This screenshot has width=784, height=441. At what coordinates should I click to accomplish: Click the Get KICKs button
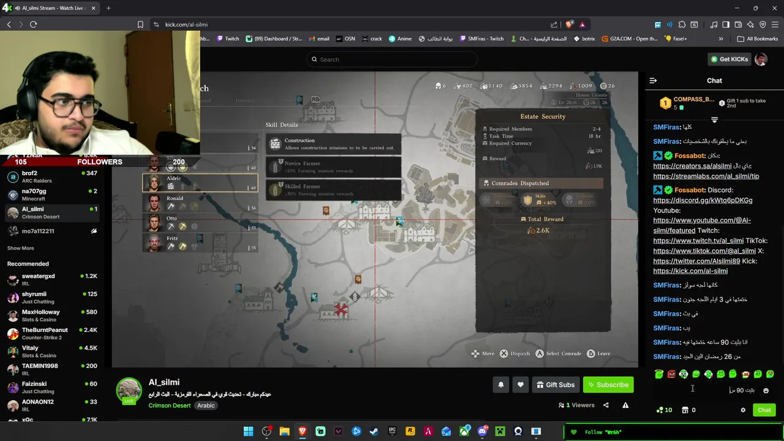point(729,59)
